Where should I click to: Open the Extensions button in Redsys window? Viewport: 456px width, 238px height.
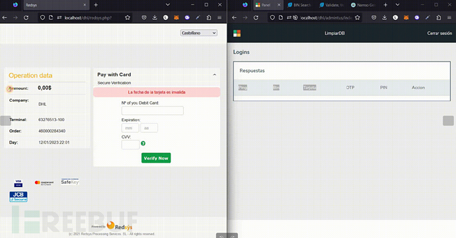point(209,18)
